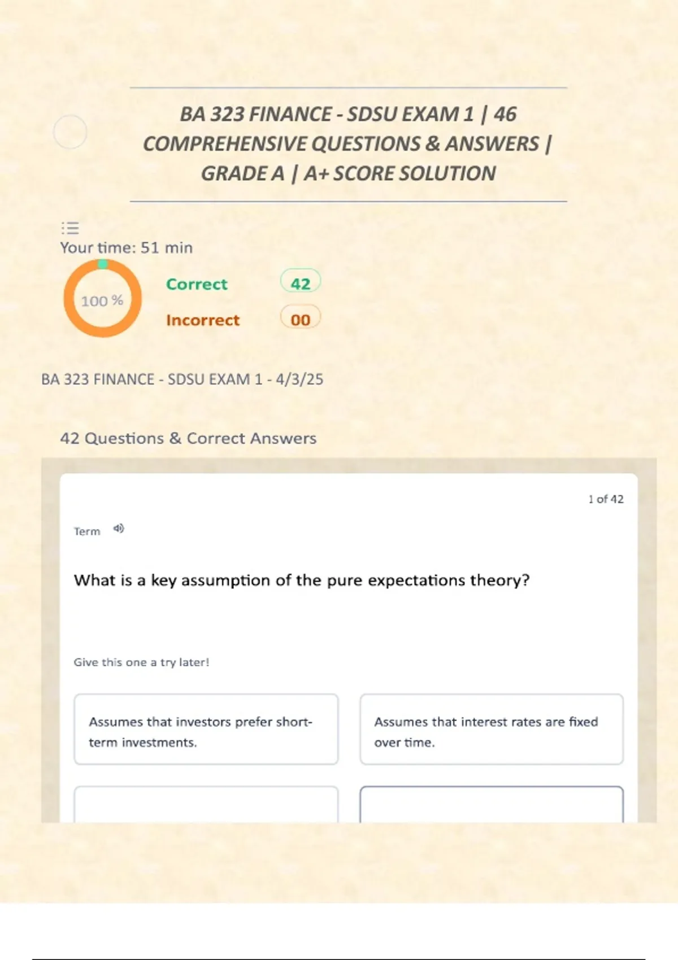The height and width of the screenshot is (960, 678).
Task: Select answer about interest rates fixed over time
Action: pos(492,730)
